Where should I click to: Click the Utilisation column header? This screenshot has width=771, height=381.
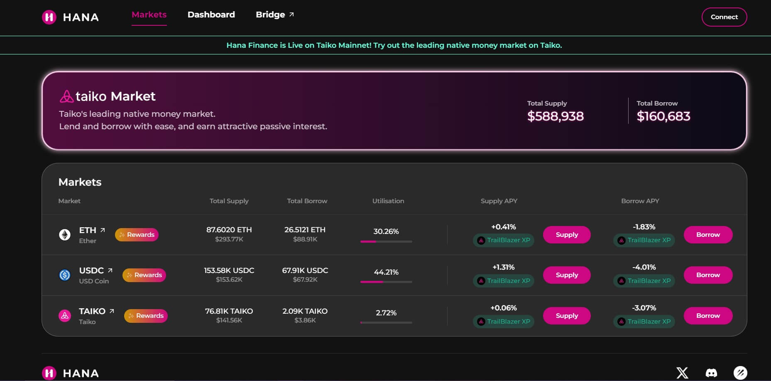[388, 201]
